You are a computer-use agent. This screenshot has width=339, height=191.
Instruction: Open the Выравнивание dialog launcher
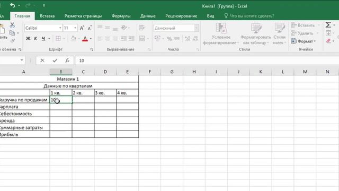click(149, 49)
